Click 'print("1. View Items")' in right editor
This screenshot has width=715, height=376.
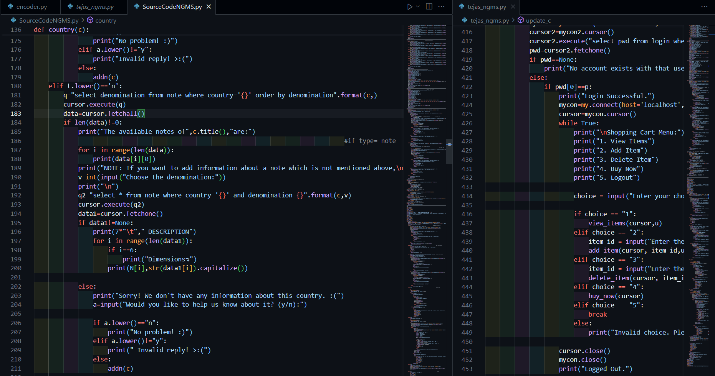click(614, 141)
